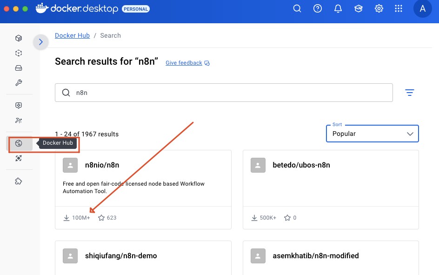Viewport: 439px width, 275px height.
Task: Click the n8n search input field
Action: point(224,93)
